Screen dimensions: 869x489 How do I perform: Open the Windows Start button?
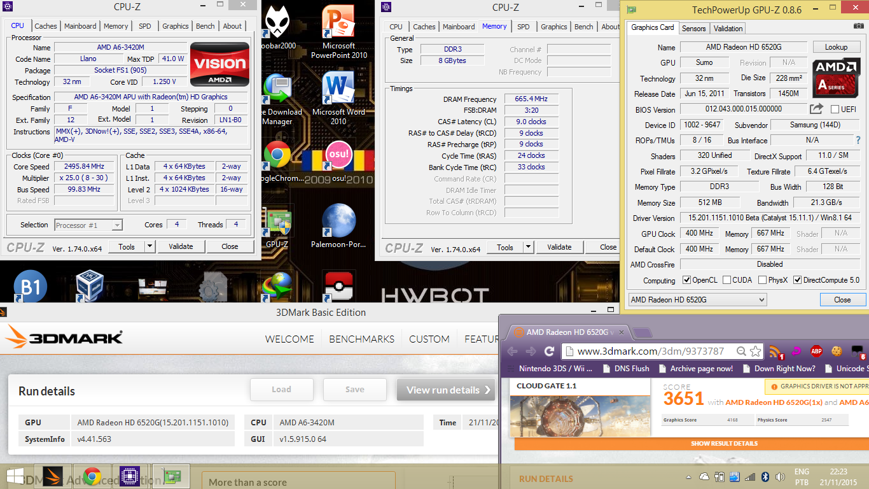click(x=15, y=477)
